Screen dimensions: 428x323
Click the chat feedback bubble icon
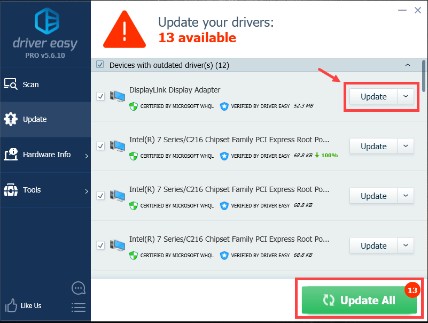79,288
